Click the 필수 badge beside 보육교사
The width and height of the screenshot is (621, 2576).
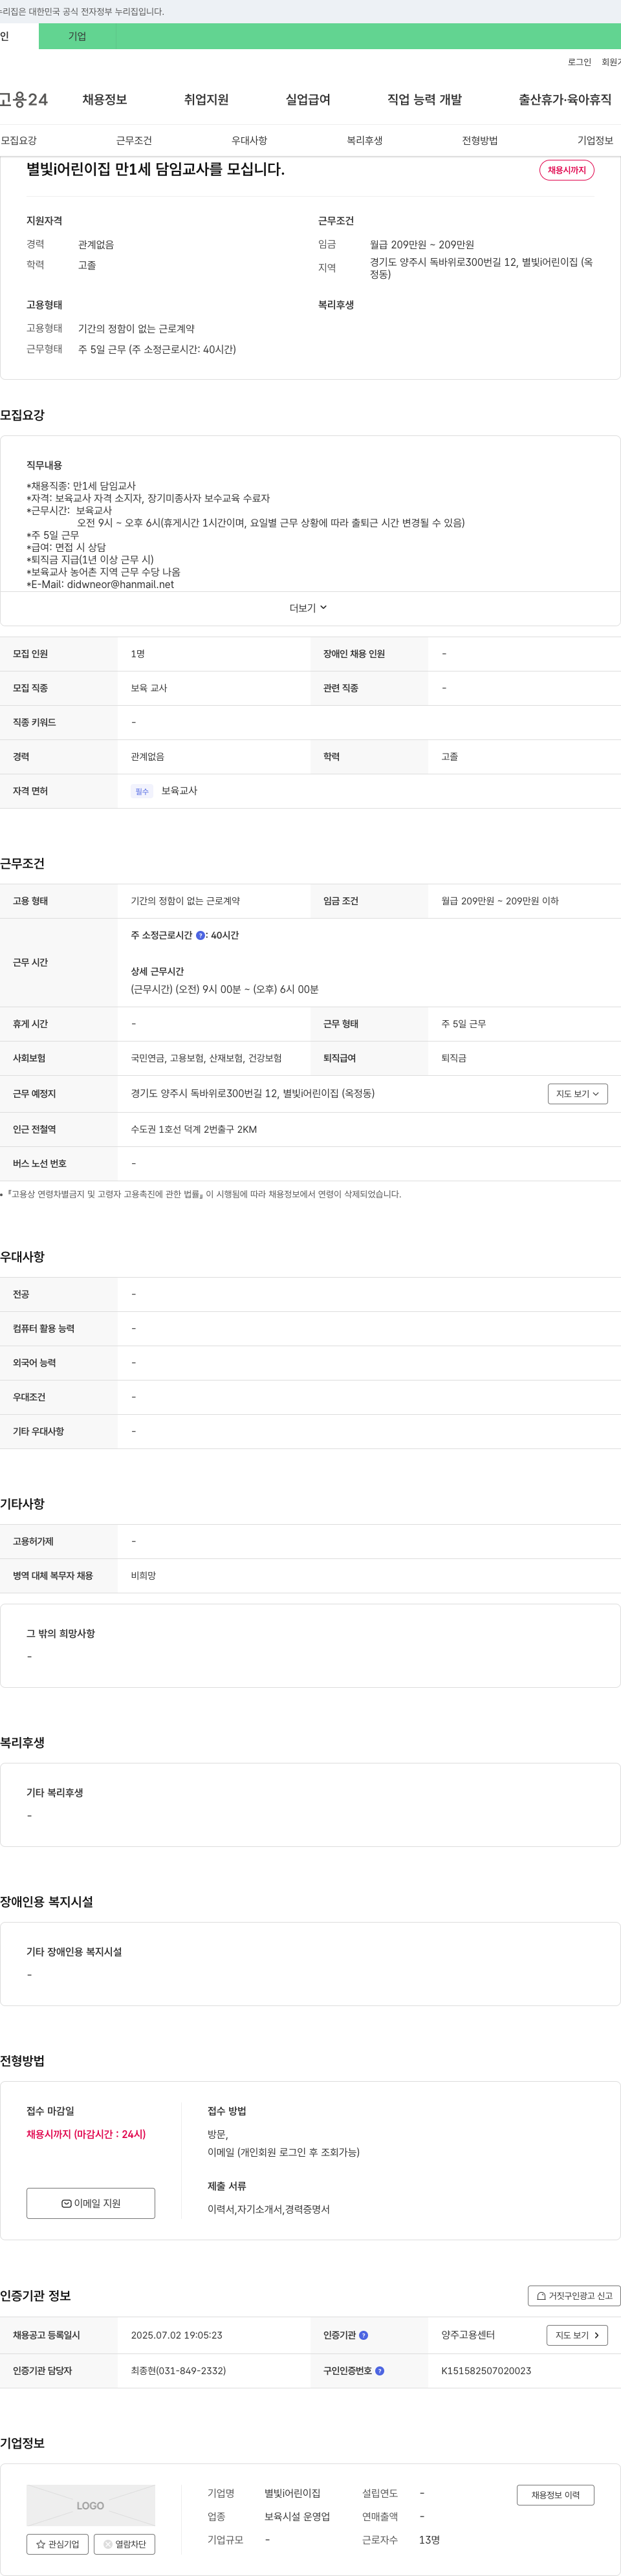pos(142,791)
